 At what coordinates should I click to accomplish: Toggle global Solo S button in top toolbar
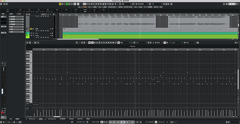pos(63,4)
